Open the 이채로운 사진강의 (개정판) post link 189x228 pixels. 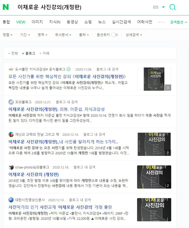point(33,174)
